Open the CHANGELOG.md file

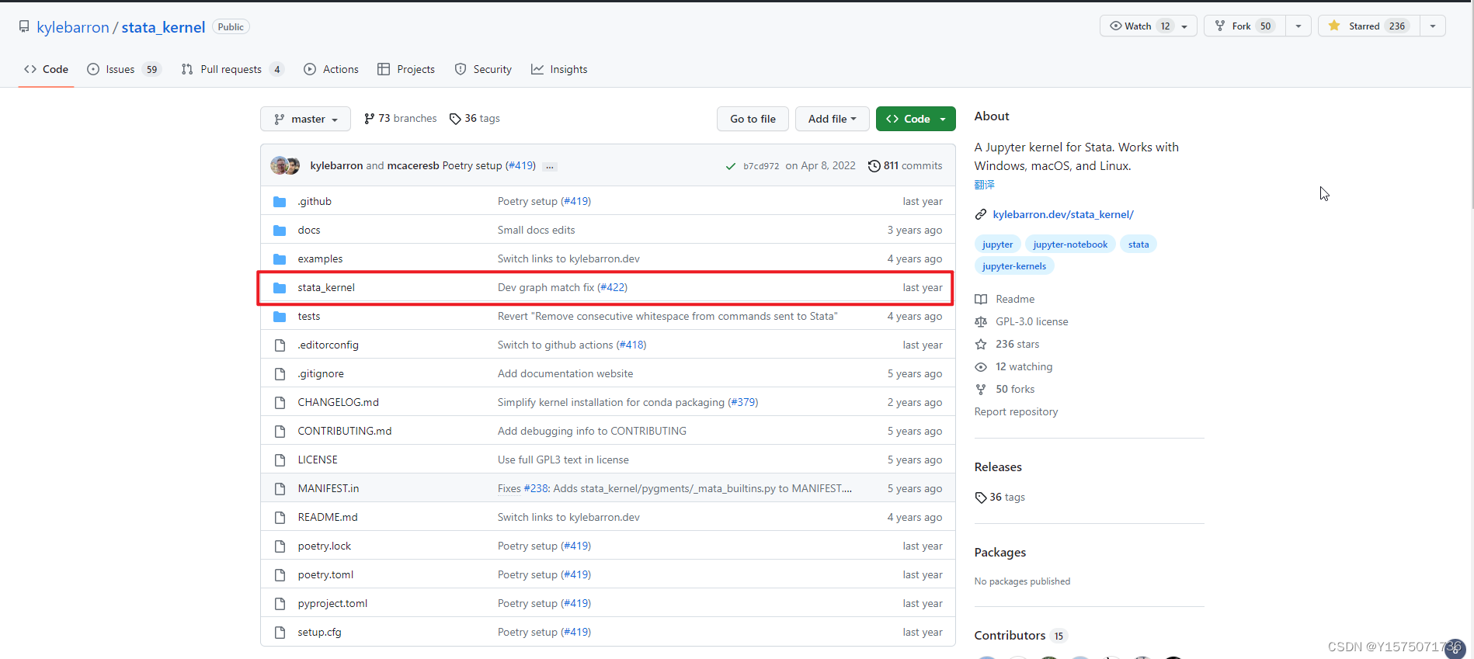point(338,403)
